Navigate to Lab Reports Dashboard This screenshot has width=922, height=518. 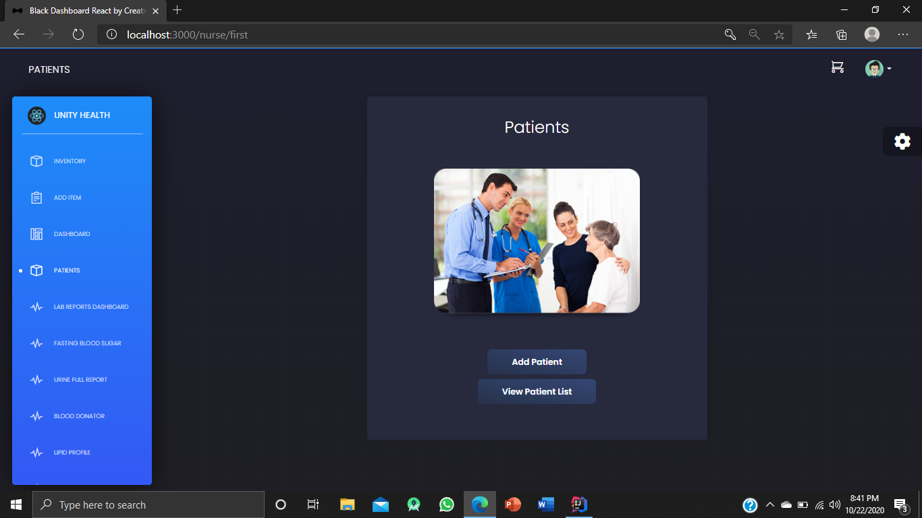point(91,307)
